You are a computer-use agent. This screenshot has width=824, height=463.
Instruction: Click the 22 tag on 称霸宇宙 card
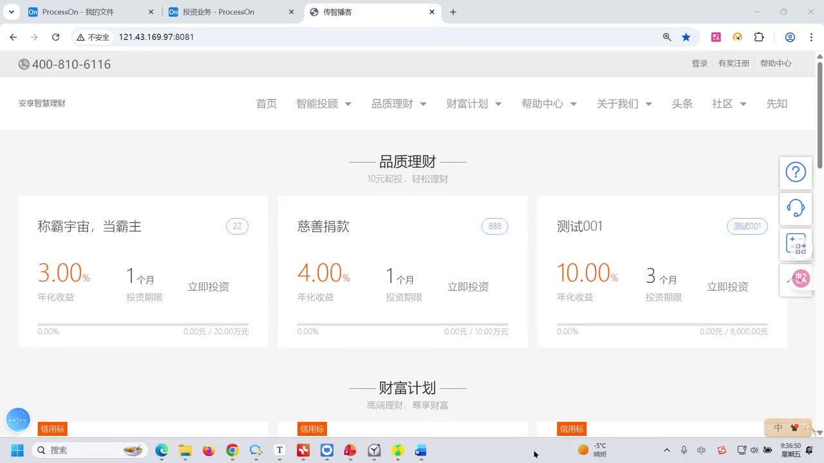[237, 226]
